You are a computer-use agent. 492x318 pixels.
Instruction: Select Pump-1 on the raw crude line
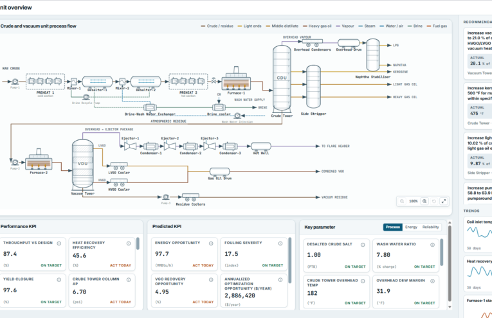tap(15, 82)
